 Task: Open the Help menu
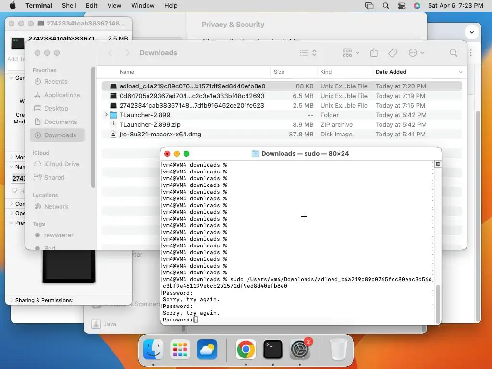(x=171, y=6)
